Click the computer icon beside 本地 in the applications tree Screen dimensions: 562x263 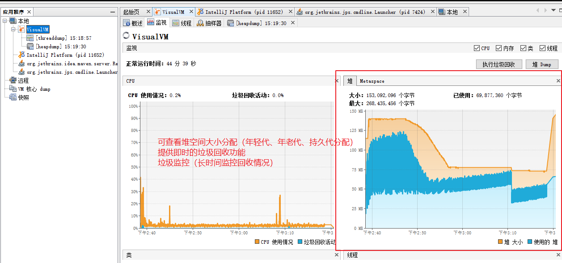[13, 21]
